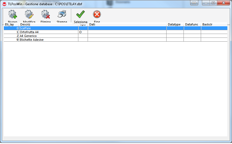Click the green Seleziona checkmark
232x144 pixels.
pos(81,14)
